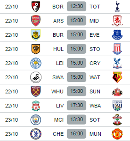The height and width of the screenshot is (141, 130).
Task: Click the 16:00 CHE vs MUN button
Action: (x=77, y=134)
